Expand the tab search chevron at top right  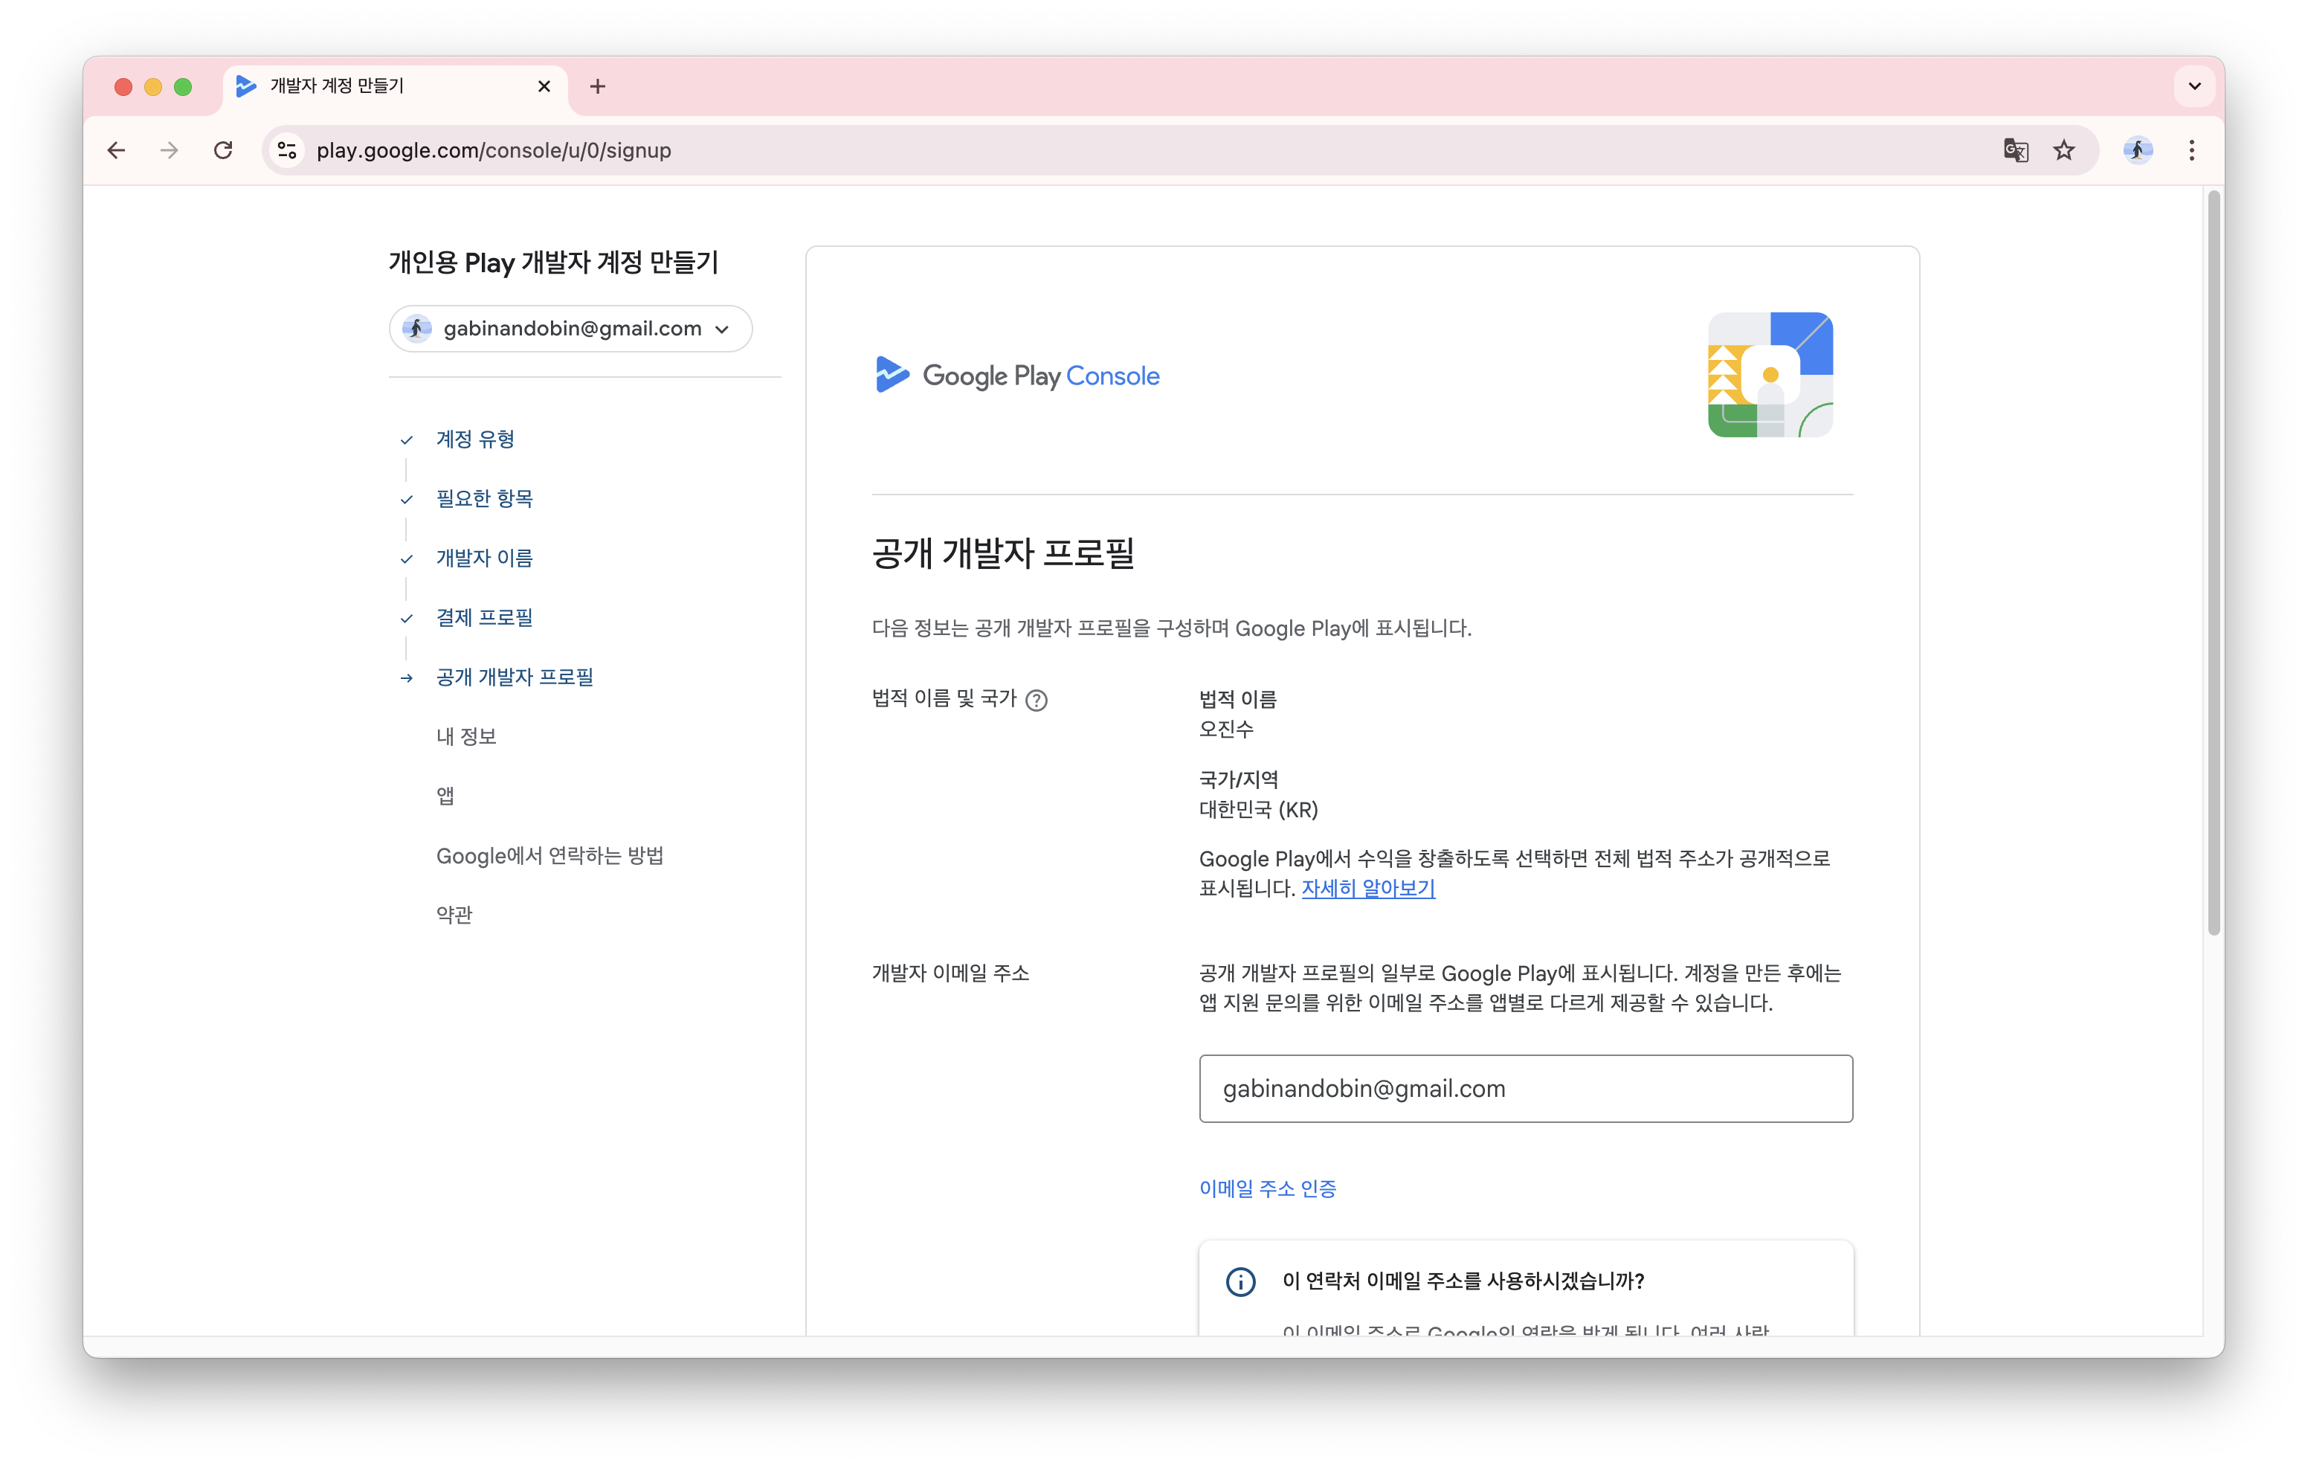pos(2194,86)
